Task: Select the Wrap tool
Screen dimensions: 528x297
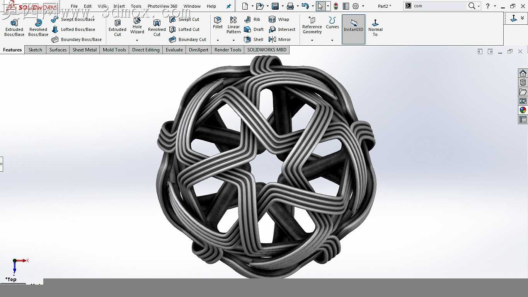Action: [x=279, y=19]
